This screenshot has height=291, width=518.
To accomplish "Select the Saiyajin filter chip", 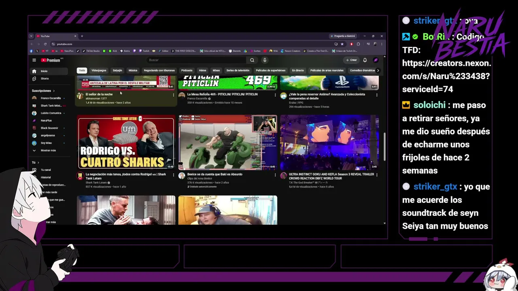I will pos(117,70).
